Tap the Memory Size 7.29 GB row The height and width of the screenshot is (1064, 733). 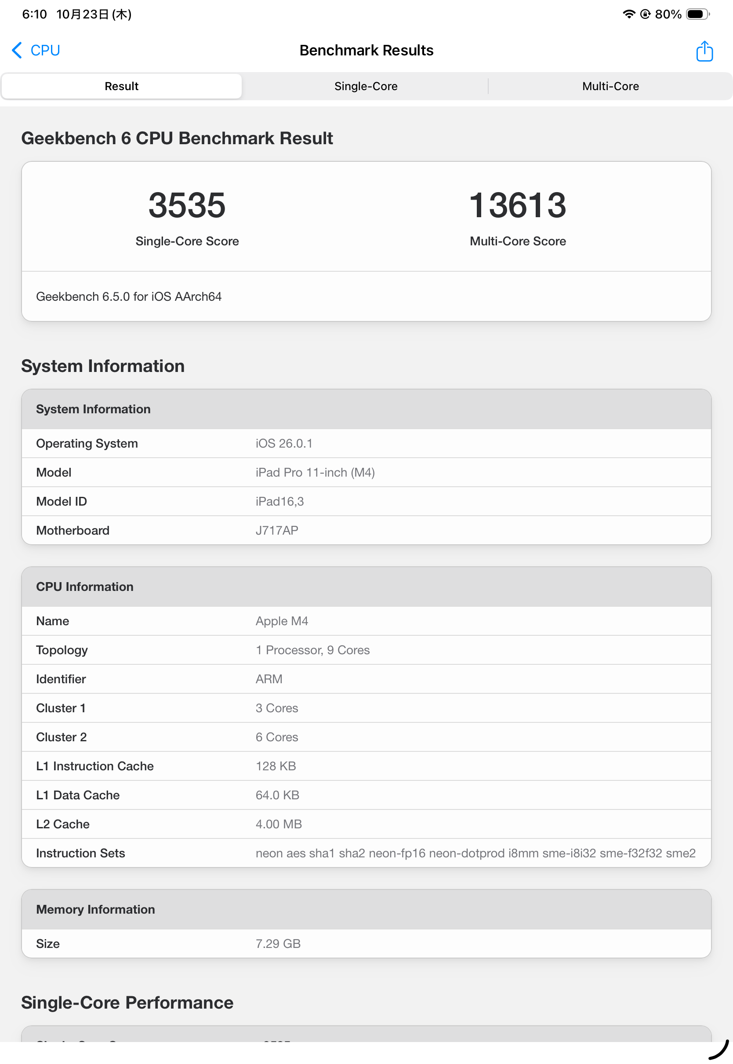[x=366, y=943]
